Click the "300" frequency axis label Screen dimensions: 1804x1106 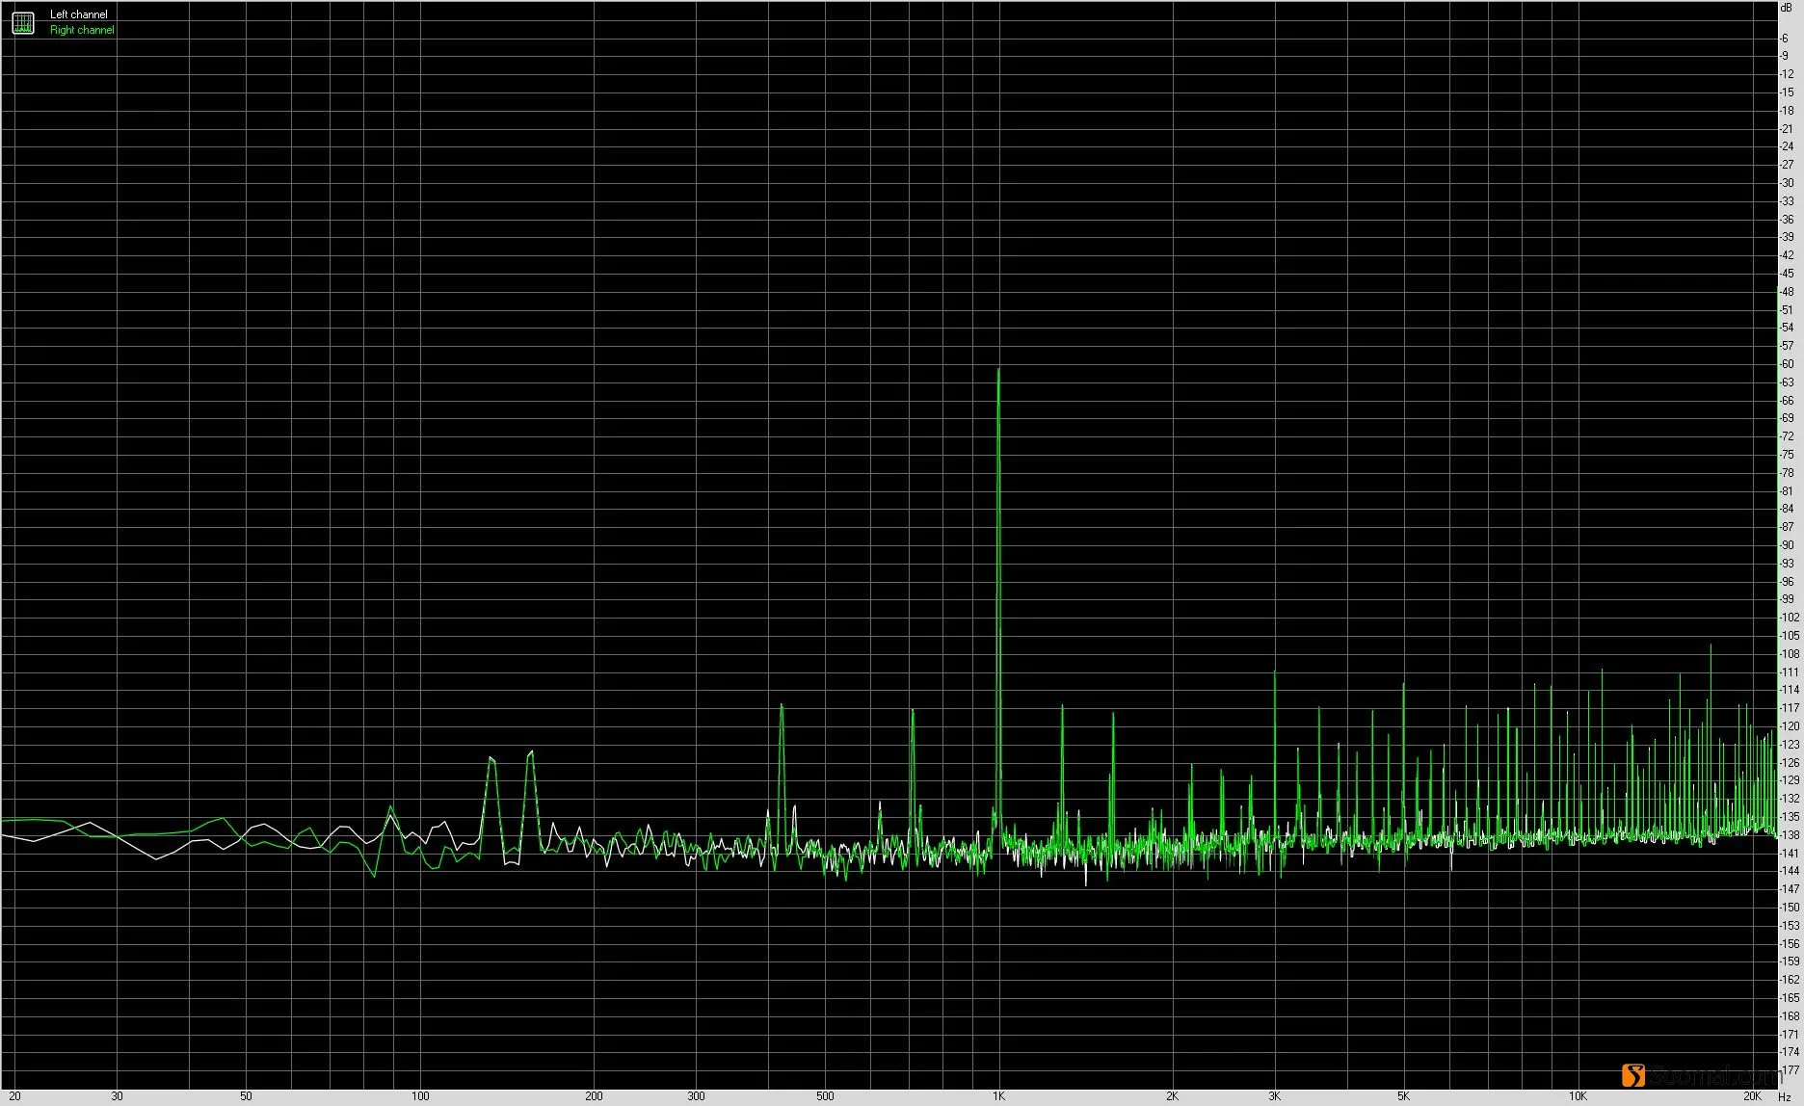pos(697,1096)
